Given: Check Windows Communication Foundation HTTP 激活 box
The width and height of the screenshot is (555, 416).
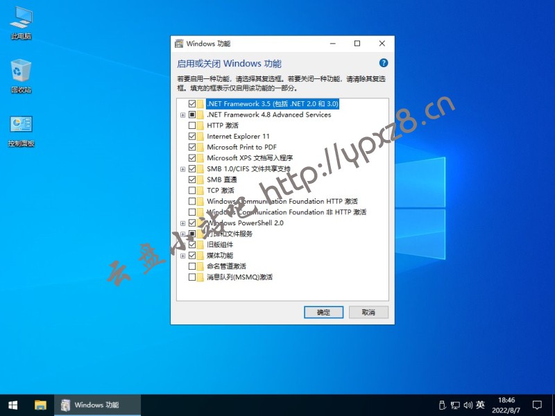Looking at the screenshot, I should (x=192, y=201).
